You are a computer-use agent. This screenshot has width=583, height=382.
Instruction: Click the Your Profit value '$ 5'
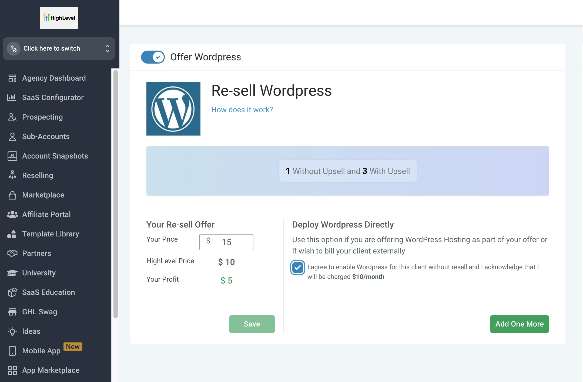tap(226, 281)
